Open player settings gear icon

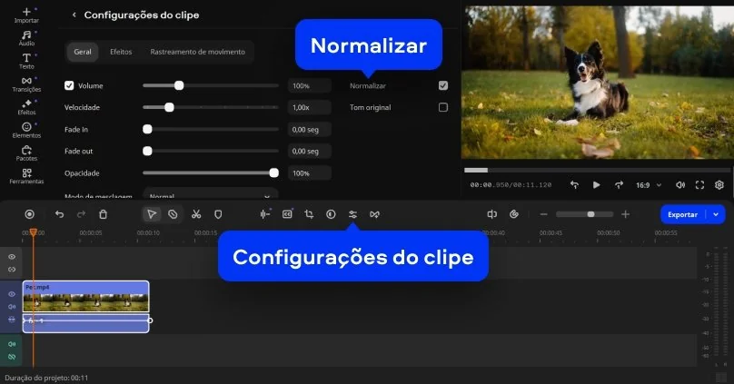click(719, 185)
